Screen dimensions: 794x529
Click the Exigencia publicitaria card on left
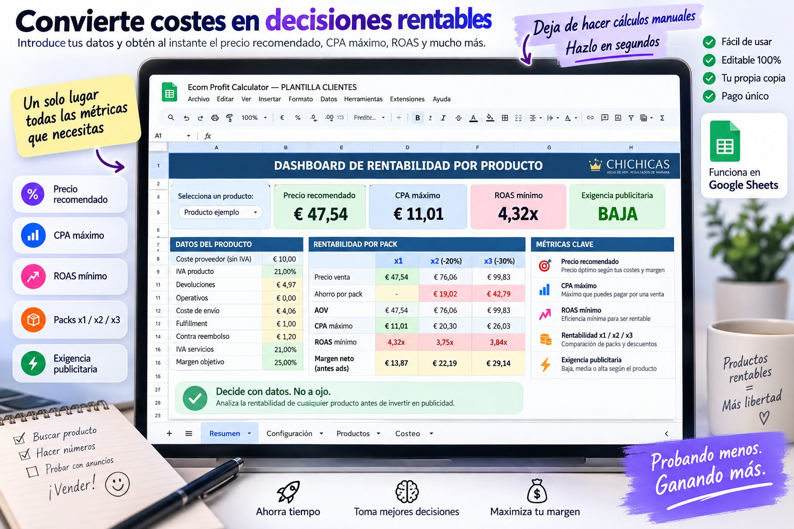tap(70, 364)
